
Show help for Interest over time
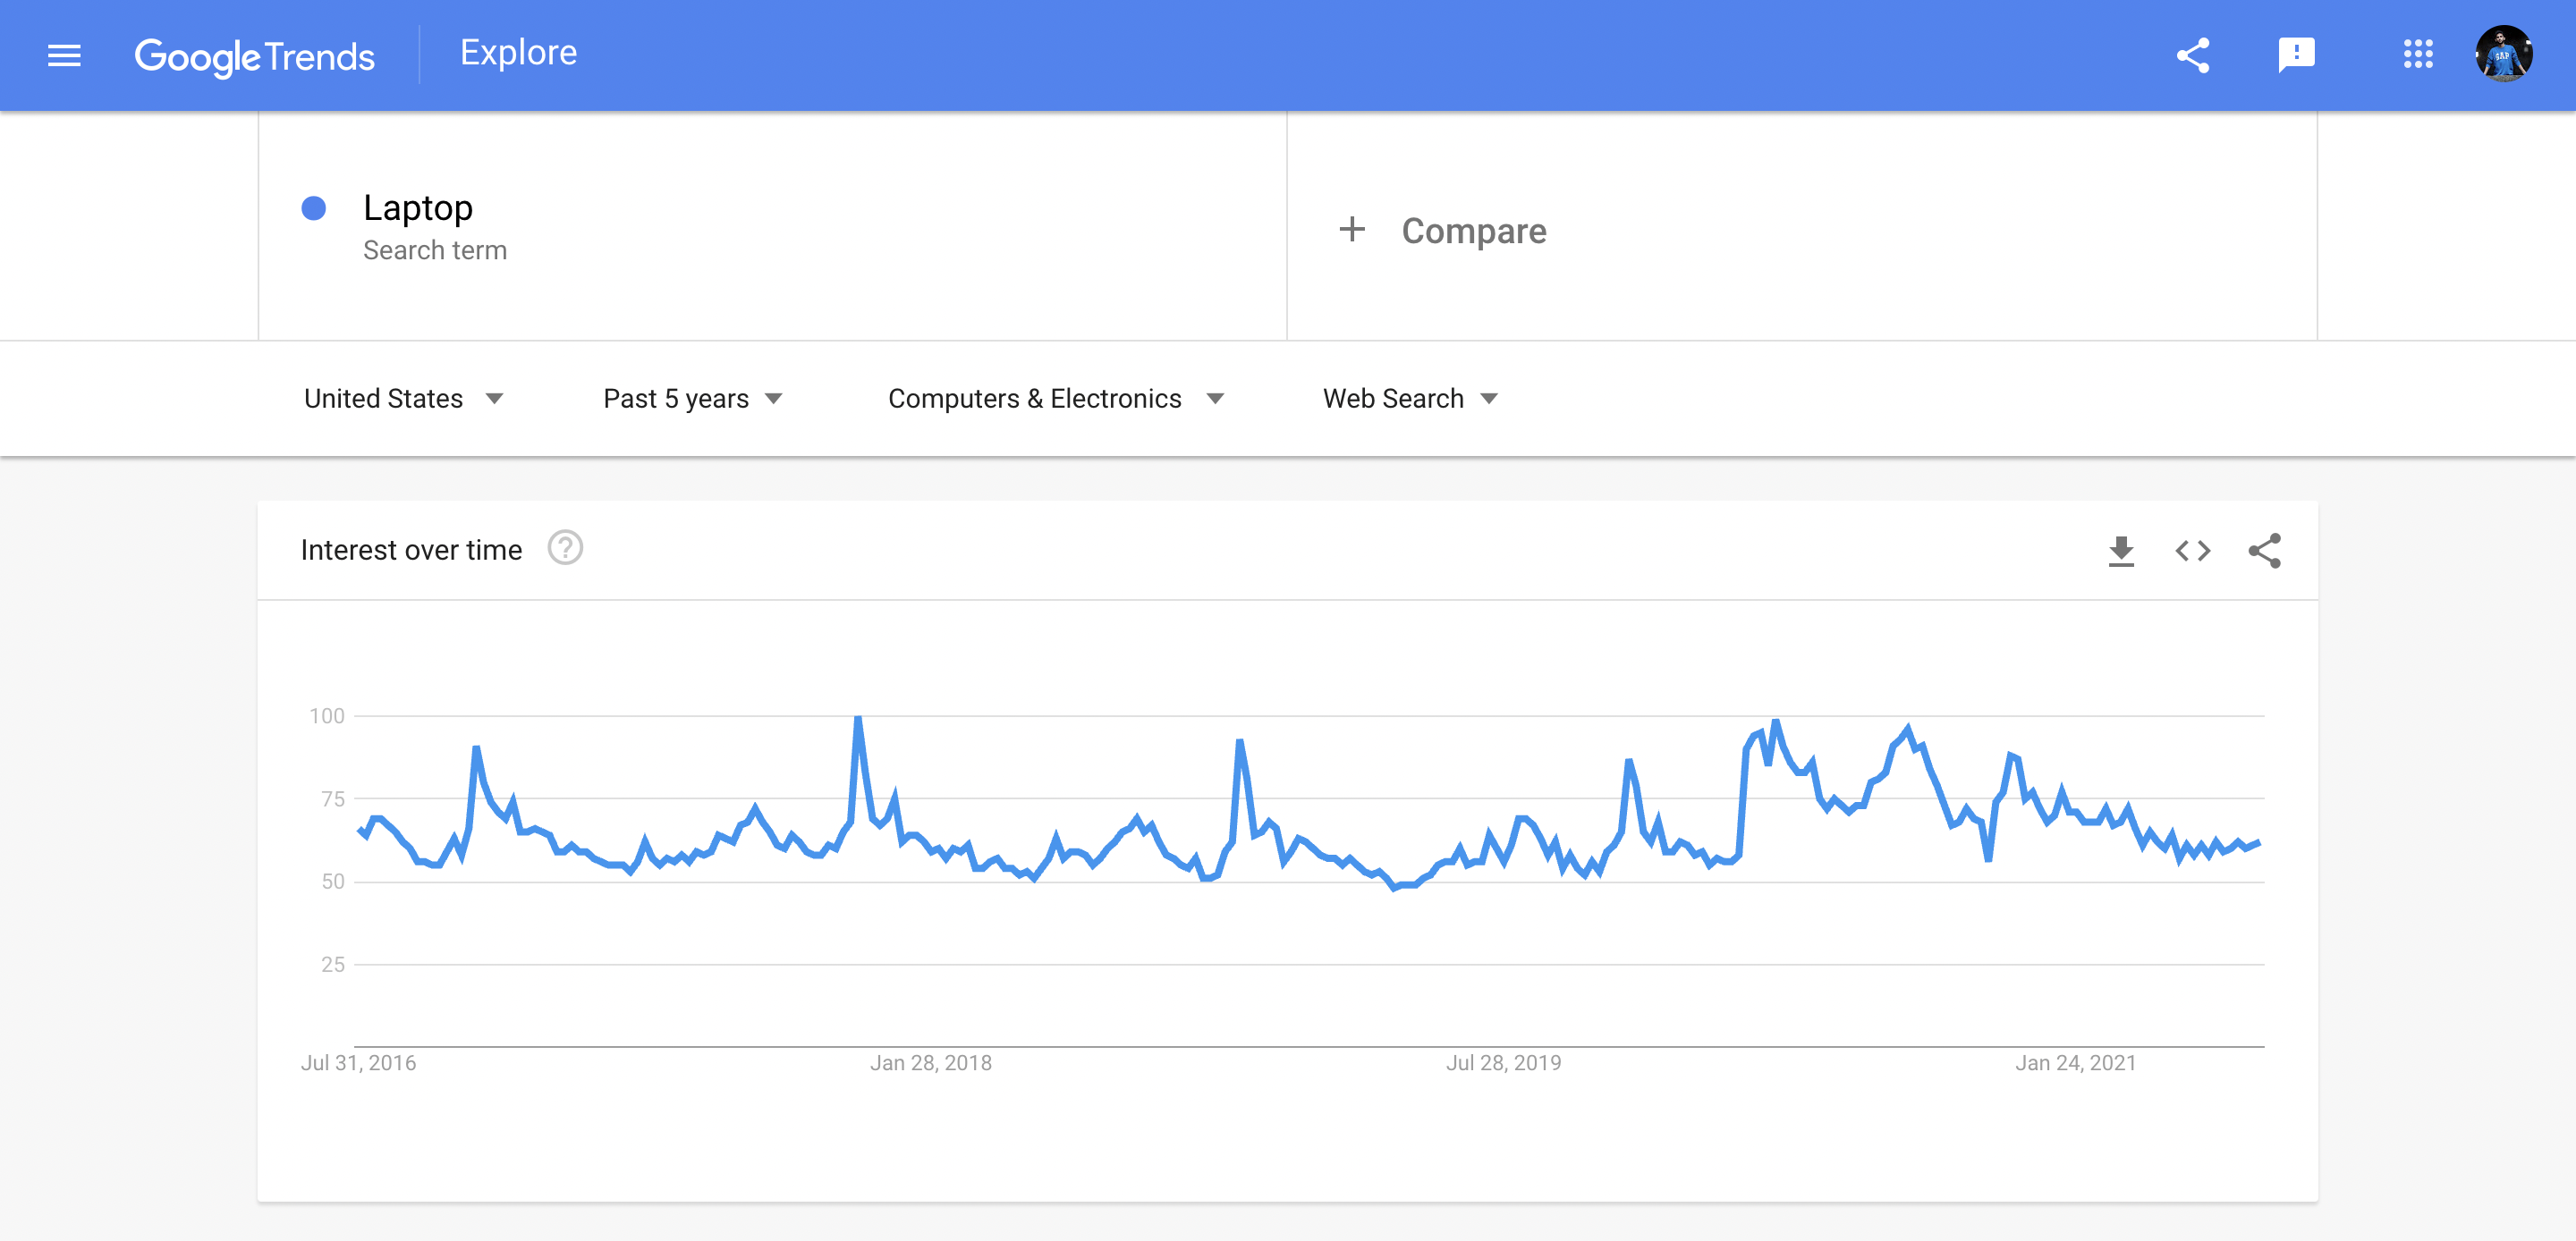click(565, 548)
